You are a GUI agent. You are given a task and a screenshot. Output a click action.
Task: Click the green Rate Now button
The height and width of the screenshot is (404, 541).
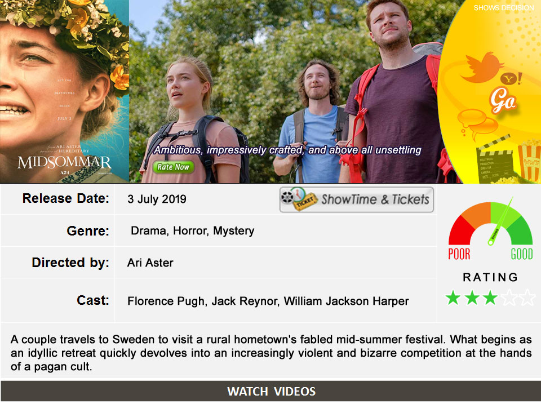click(x=174, y=167)
